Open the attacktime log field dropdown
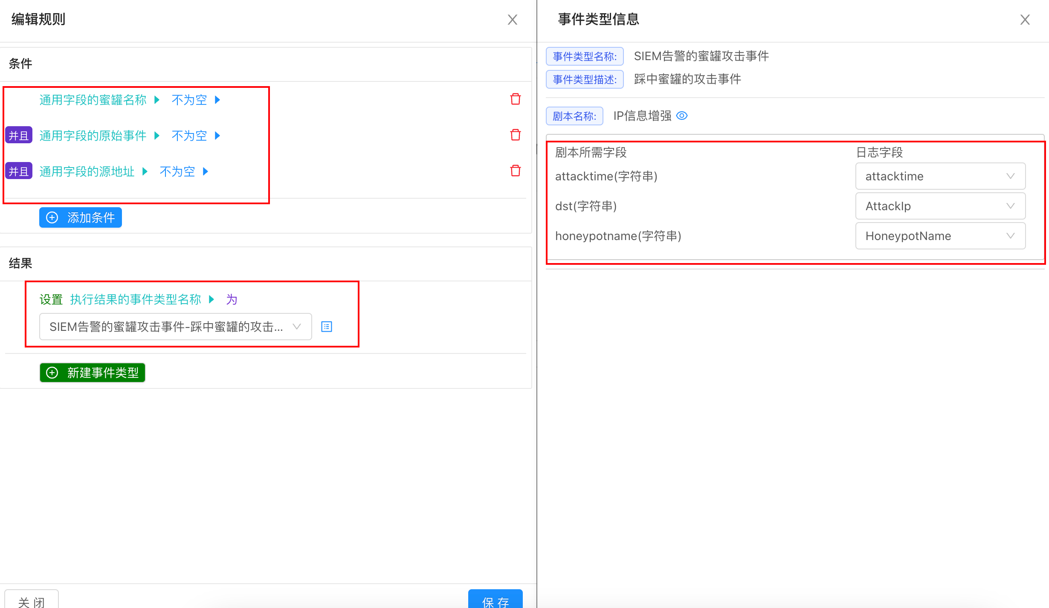Image resolution: width=1049 pixels, height=608 pixels. (x=940, y=176)
